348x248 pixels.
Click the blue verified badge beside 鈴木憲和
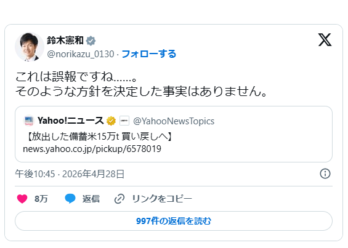[x=91, y=41]
